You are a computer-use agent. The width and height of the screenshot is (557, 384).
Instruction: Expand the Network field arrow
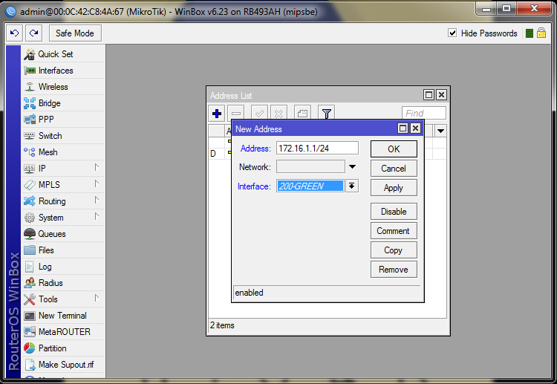(x=352, y=166)
